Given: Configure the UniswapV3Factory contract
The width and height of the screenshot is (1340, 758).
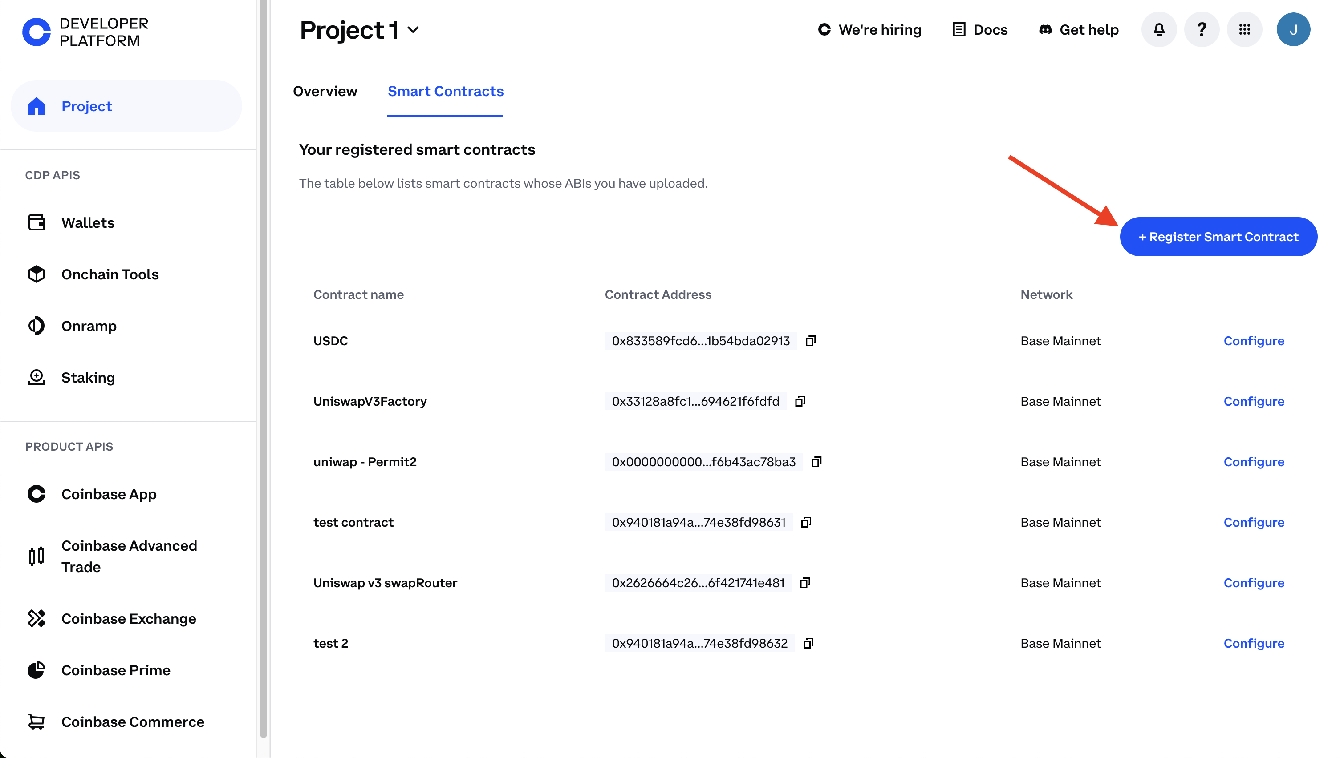Looking at the screenshot, I should coord(1254,401).
